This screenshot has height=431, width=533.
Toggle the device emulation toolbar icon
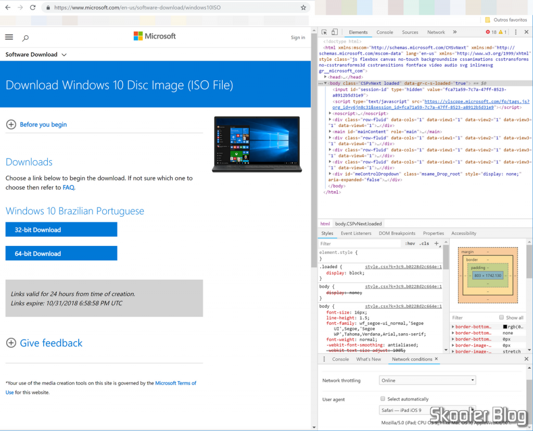coord(334,32)
